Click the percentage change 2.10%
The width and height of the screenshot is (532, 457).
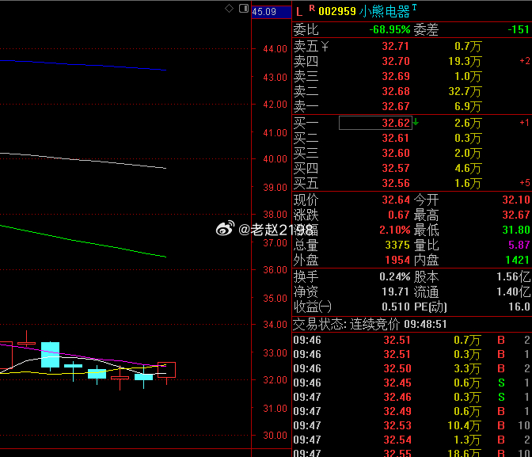click(394, 230)
